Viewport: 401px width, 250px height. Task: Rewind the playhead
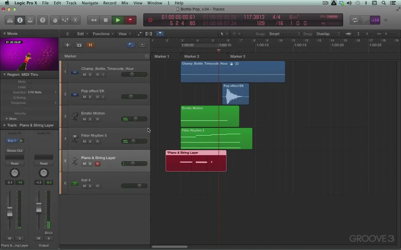[x=94, y=20]
